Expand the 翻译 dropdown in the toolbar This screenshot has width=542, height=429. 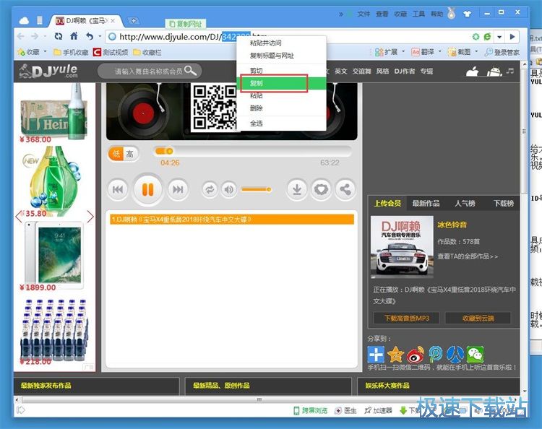(x=440, y=52)
